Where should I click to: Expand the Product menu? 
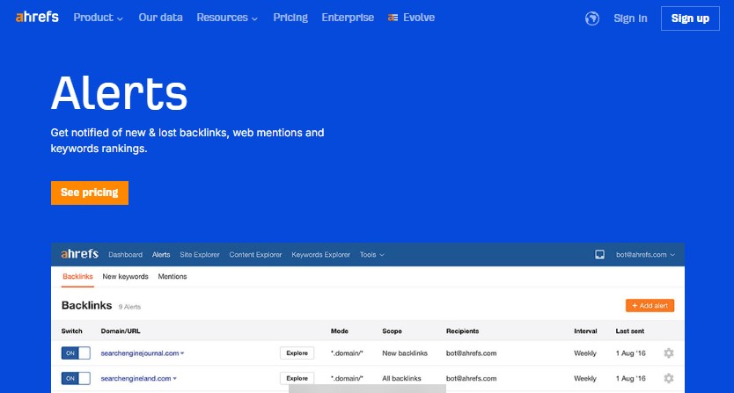99,18
